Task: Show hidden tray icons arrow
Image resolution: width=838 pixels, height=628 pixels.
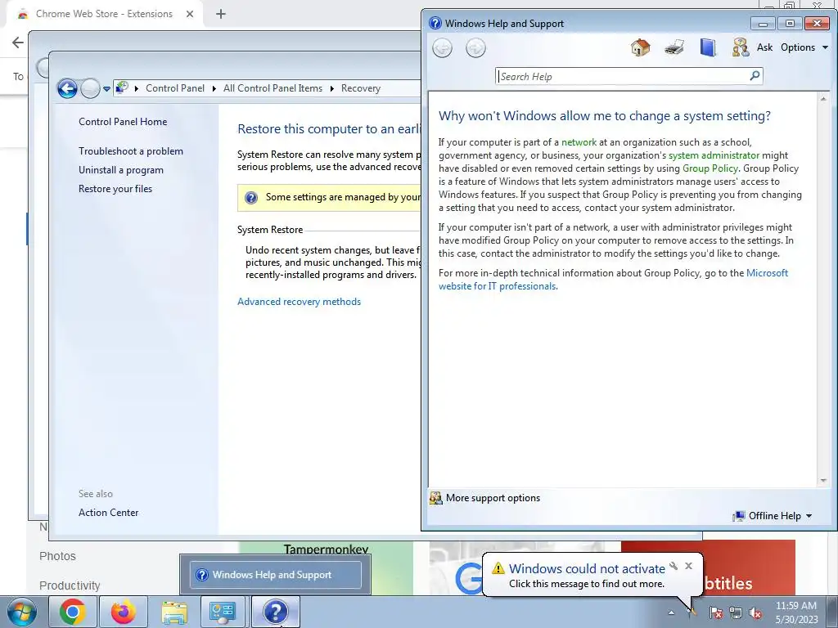Action: (671, 613)
